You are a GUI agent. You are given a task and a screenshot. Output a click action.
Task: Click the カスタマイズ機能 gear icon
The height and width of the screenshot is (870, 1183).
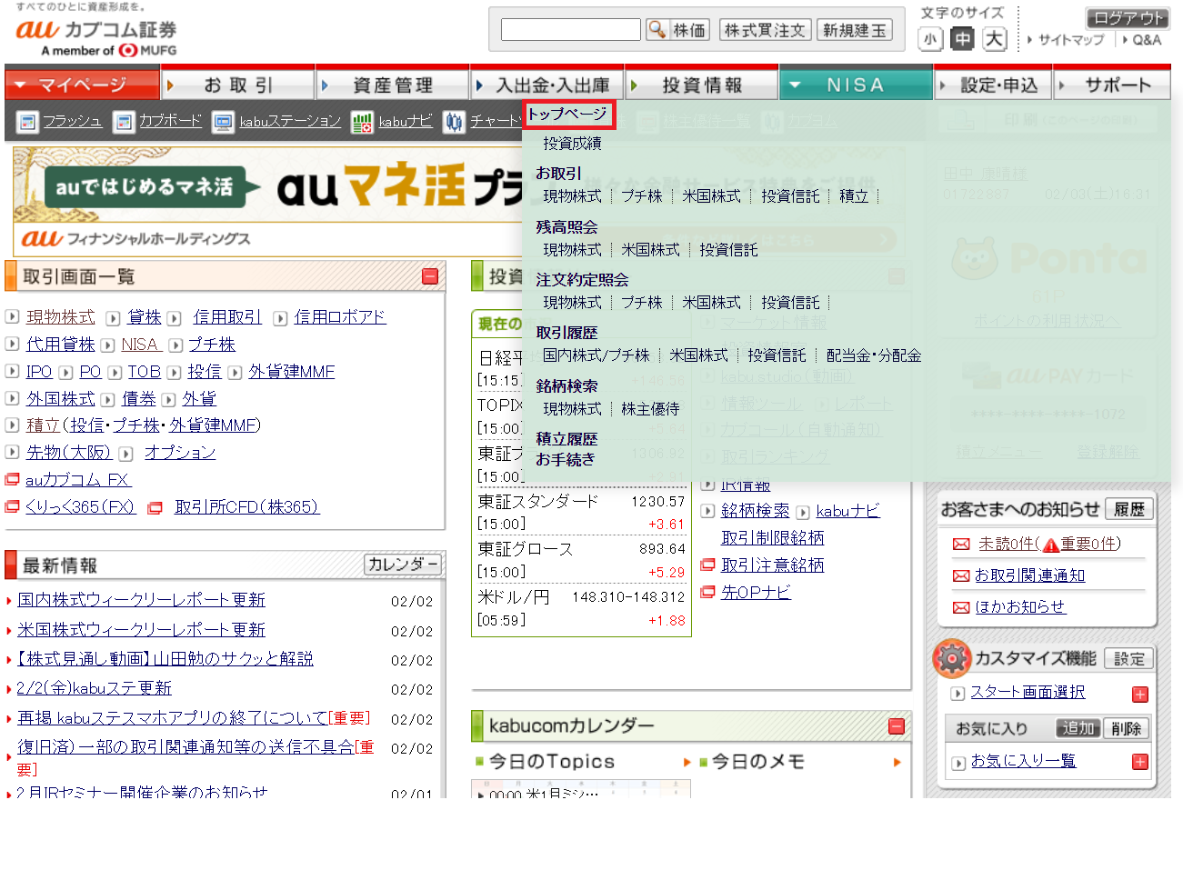click(x=952, y=658)
